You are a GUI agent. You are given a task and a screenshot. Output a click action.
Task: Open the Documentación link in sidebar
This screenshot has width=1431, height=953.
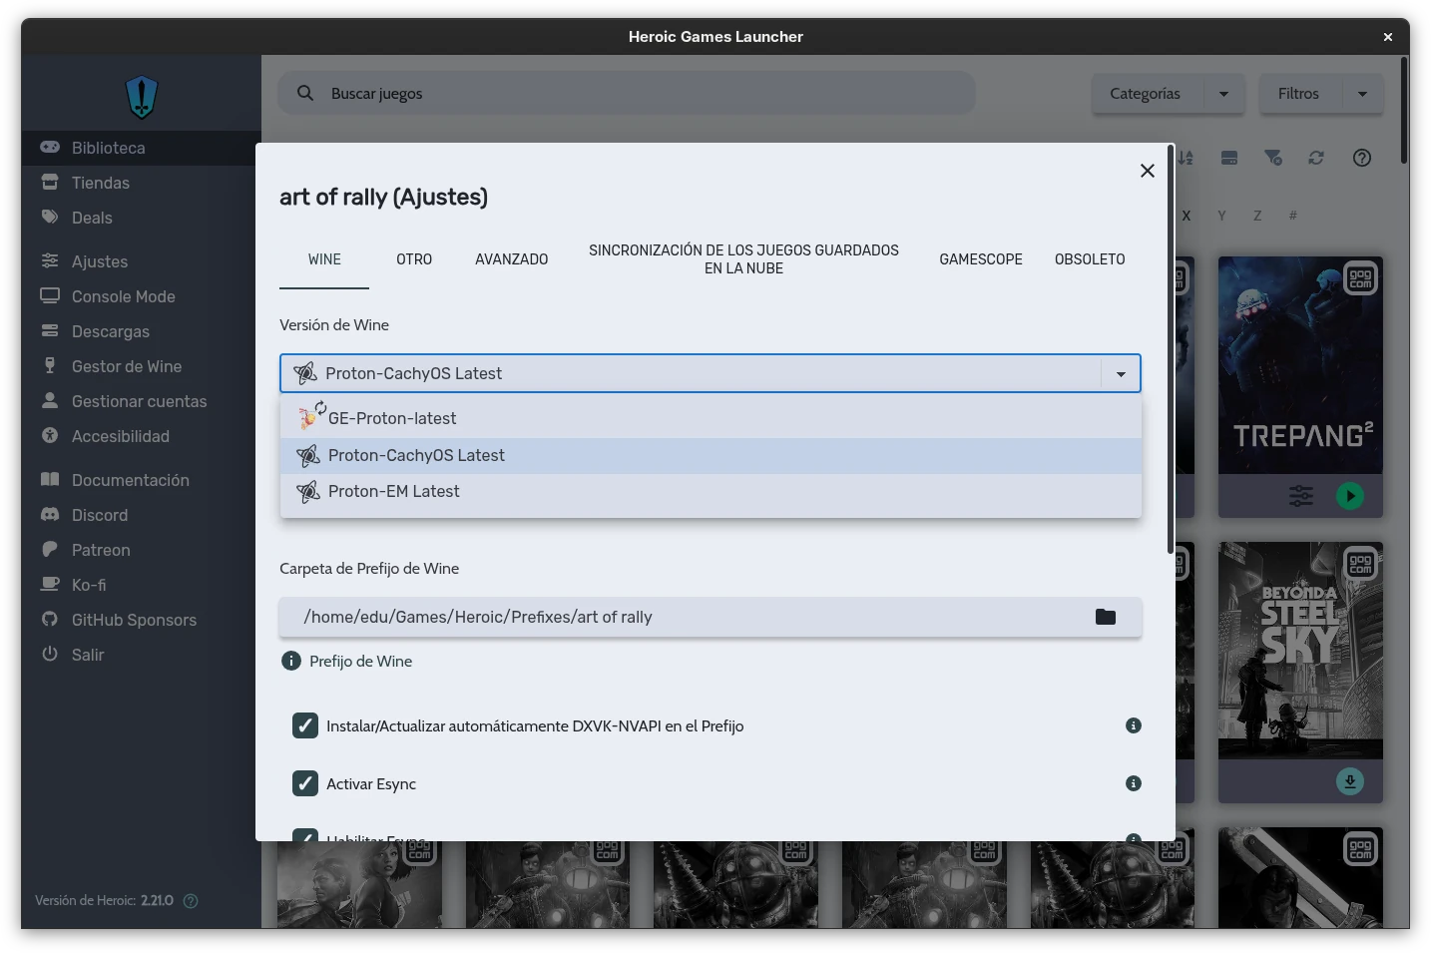(141, 480)
